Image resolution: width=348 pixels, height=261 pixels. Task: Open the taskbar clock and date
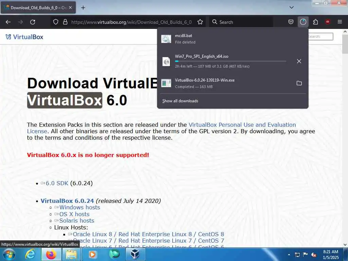pos(331,255)
